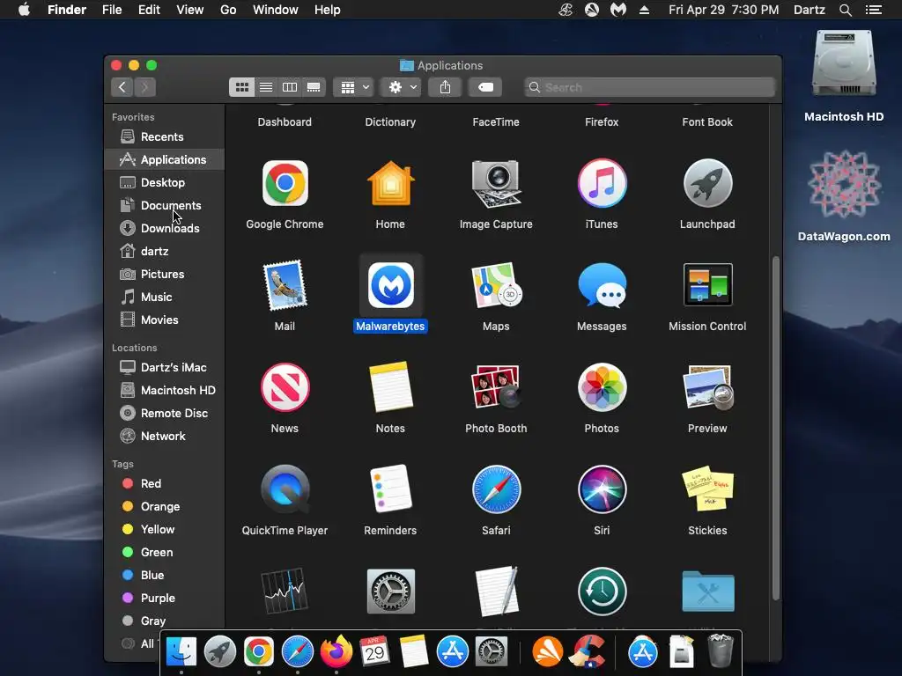Switch to column view
Screen dimensions: 902x676
coord(290,87)
